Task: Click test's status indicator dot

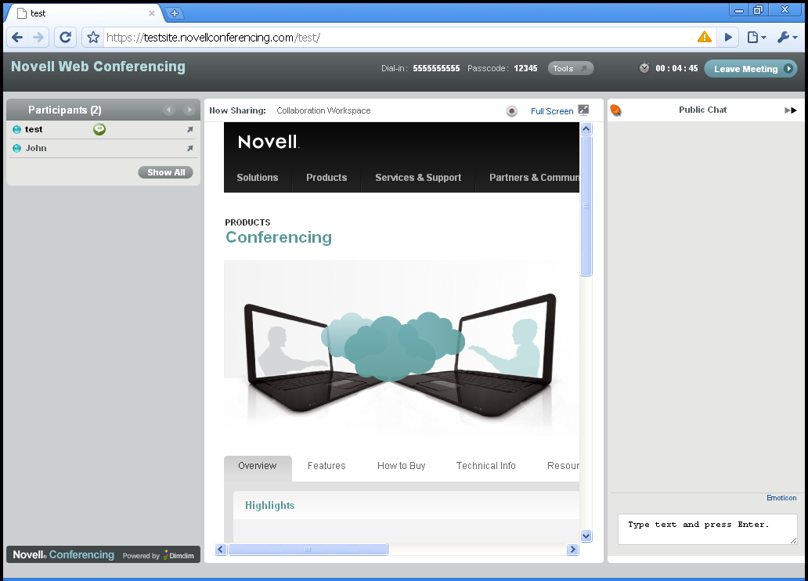Action: (x=17, y=129)
